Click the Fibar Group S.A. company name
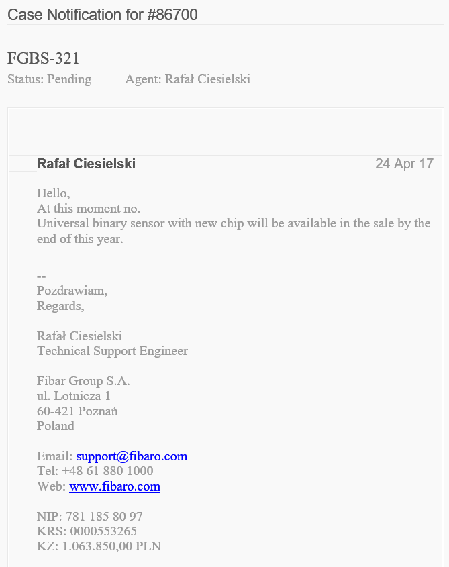The height and width of the screenshot is (567, 449). (83, 381)
